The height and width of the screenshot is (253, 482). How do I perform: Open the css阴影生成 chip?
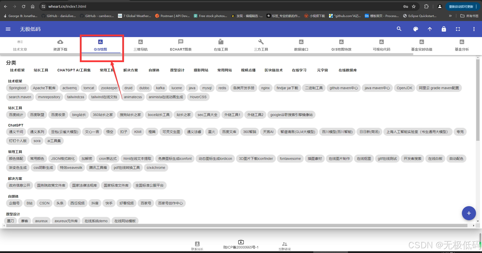(x=43, y=168)
